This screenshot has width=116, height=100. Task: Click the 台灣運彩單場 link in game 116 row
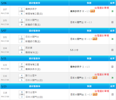[102, 74]
